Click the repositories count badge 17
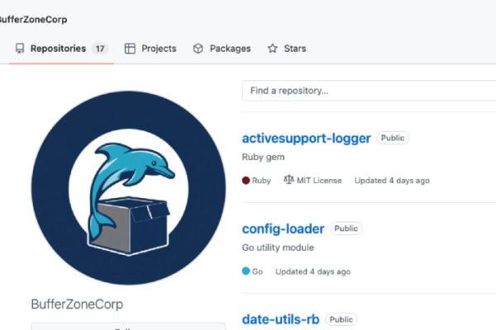The width and height of the screenshot is (496, 330). pos(100,49)
